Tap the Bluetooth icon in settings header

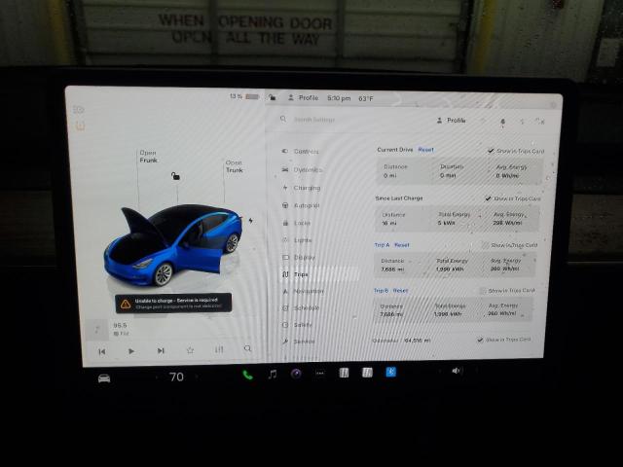pos(522,122)
